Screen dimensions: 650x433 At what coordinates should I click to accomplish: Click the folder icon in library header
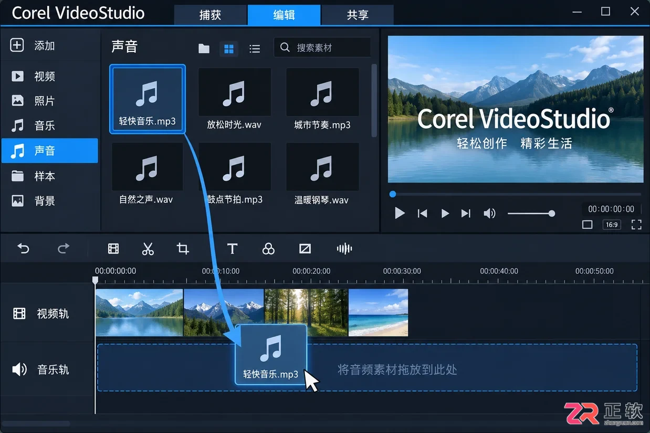pyautogui.click(x=204, y=48)
